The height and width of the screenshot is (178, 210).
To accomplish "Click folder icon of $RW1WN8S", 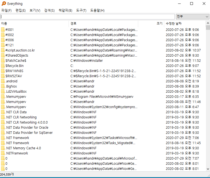I will point(3,71).
